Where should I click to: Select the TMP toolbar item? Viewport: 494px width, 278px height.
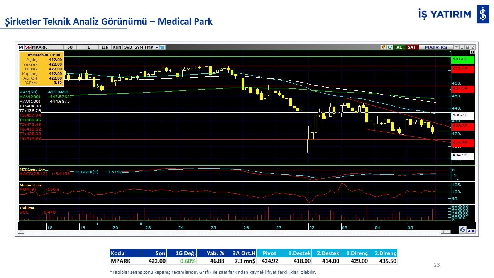click(149, 47)
